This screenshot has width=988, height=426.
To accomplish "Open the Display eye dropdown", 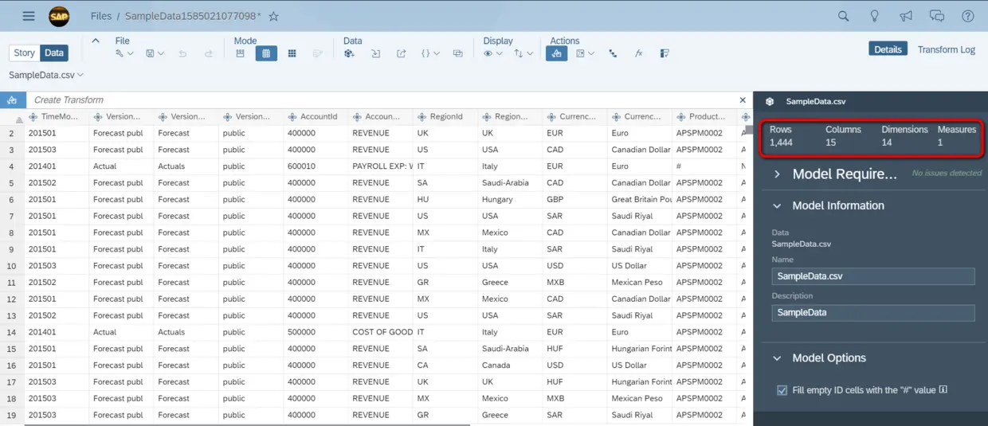I will click(493, 53).
